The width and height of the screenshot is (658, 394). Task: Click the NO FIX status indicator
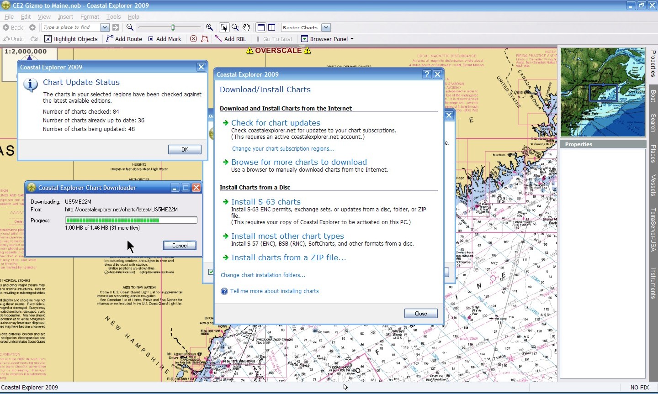pyautogui.click(x=639, y=388)
